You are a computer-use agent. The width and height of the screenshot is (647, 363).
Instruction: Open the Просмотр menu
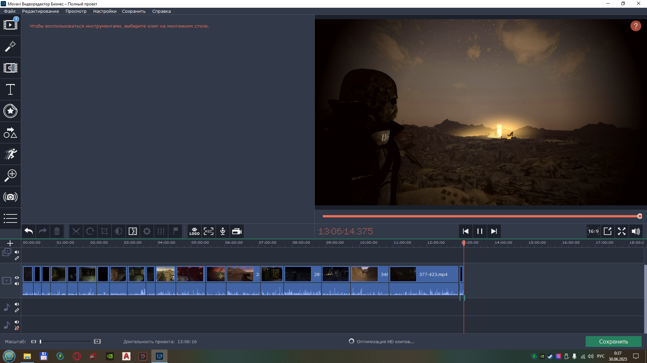pos(76,11)
